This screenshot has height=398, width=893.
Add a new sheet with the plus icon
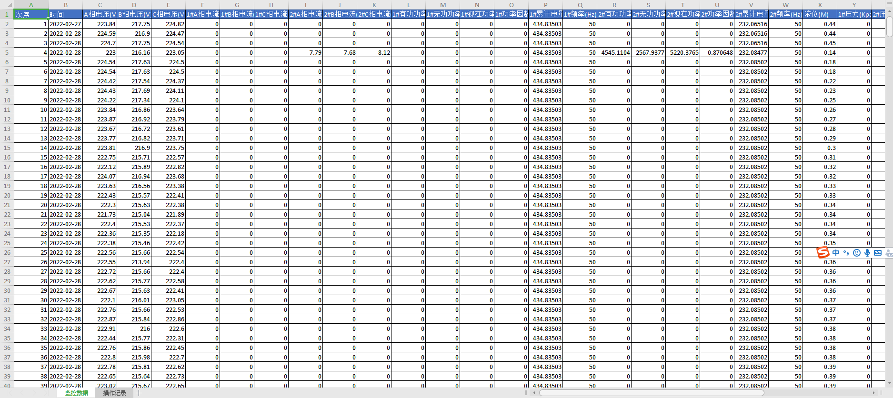point(139,393)
